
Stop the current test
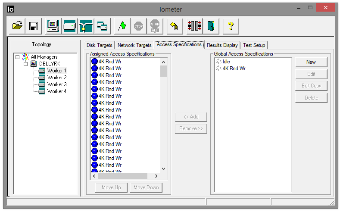139,26
